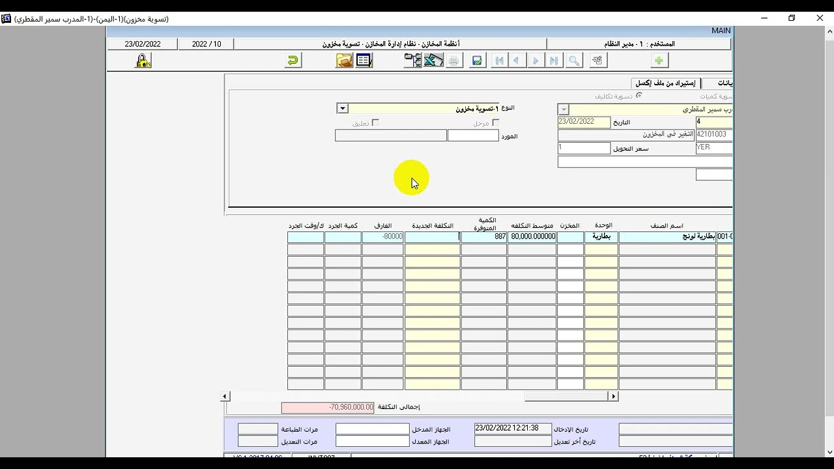Image resolution: width=834 pixels, height=469 pixels.
Task: Open the سمير المقطري warehouse dropdown arrow
Action: coord(564,110)
